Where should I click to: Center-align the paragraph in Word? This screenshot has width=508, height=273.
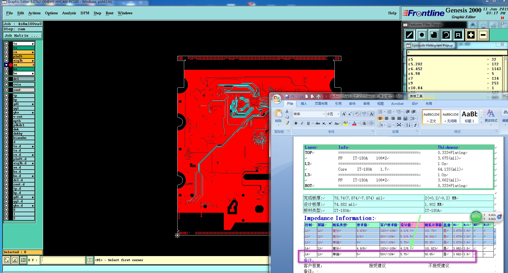(387, 119)
